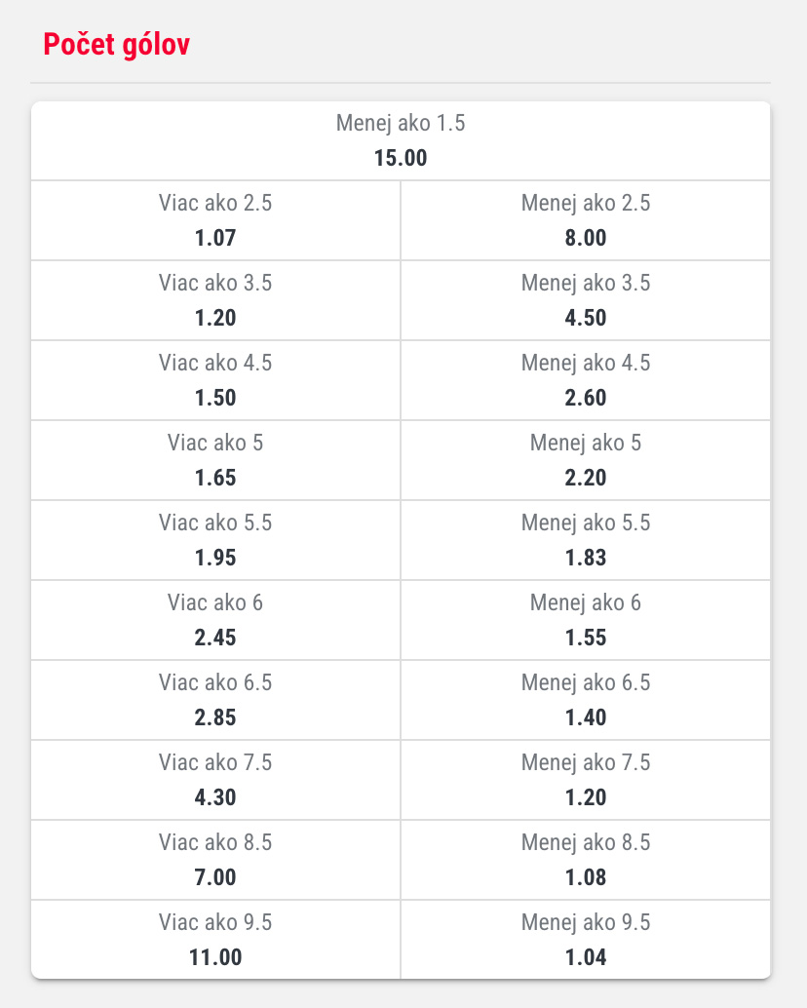Select the Menej ako 1.5 odds at 15.00
Viewport: 807px width, 1008px height.
pos(401,141)
